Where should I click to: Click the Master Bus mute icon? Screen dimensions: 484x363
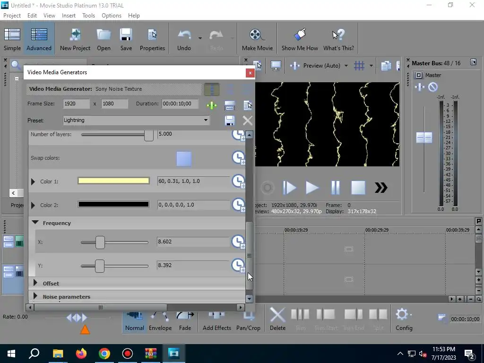(433, 87)
